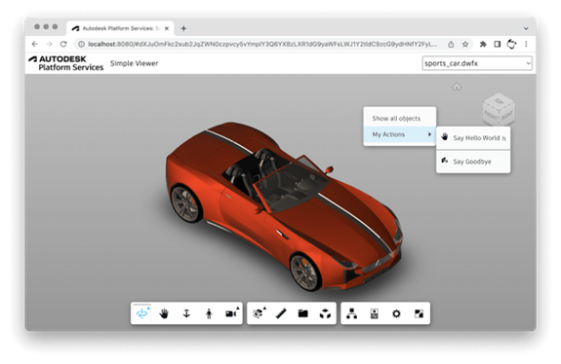Expand the My Actions submenu
The width and height of the screenshot is (561, 364).
(x=400, y=134)
